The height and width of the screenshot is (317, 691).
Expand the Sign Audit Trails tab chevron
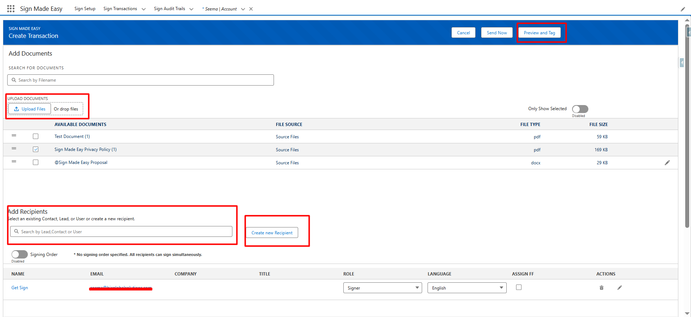(191, 9)
